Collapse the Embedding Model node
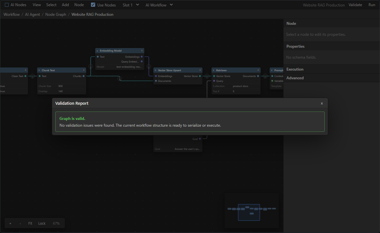This screenshot has width=380, height=233. 97,51
